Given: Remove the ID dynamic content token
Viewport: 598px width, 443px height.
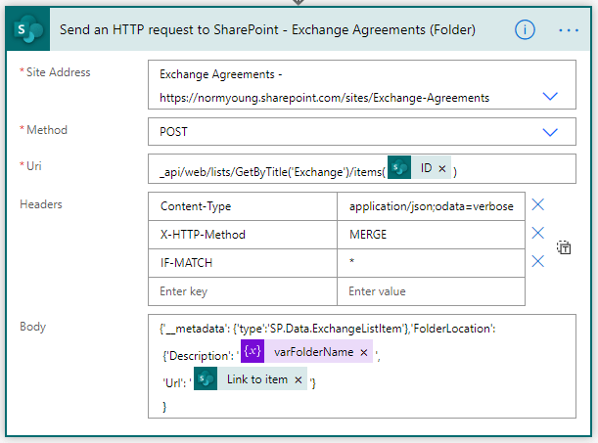Looking at the screenshot, I should pos(442,169).
